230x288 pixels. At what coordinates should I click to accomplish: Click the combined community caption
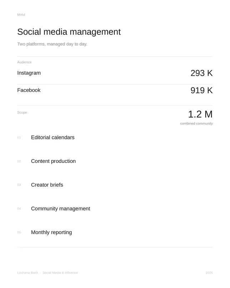tap(196, 123)
